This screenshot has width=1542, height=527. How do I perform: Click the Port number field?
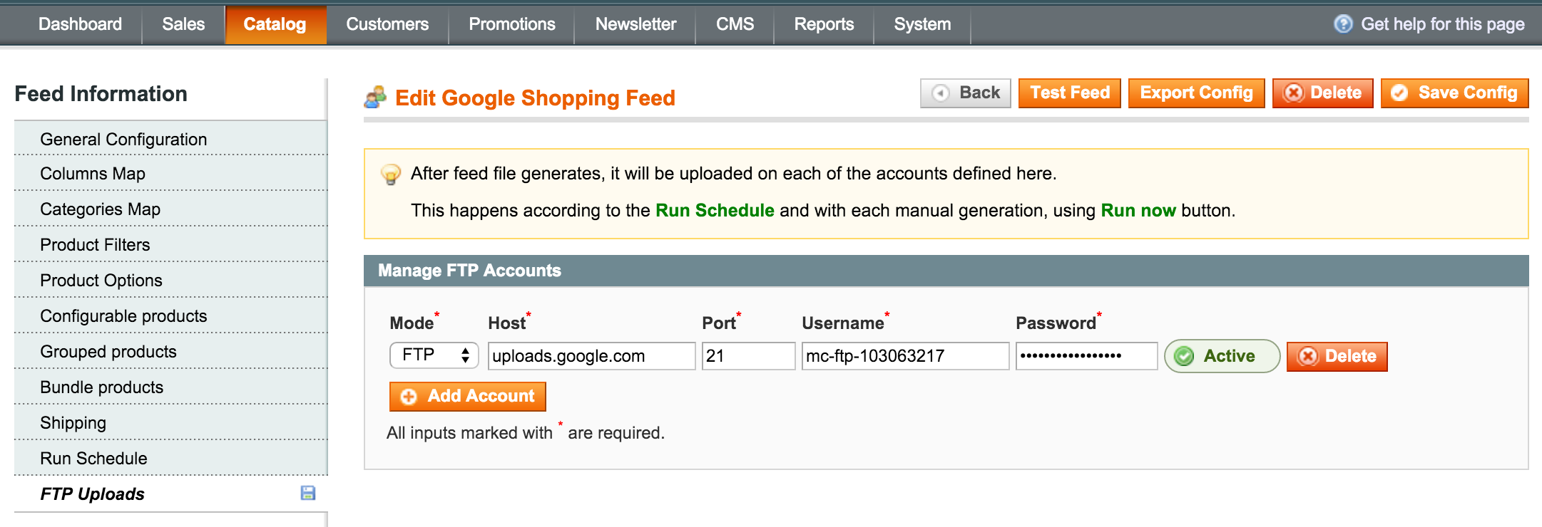click(x=748, y=356)
